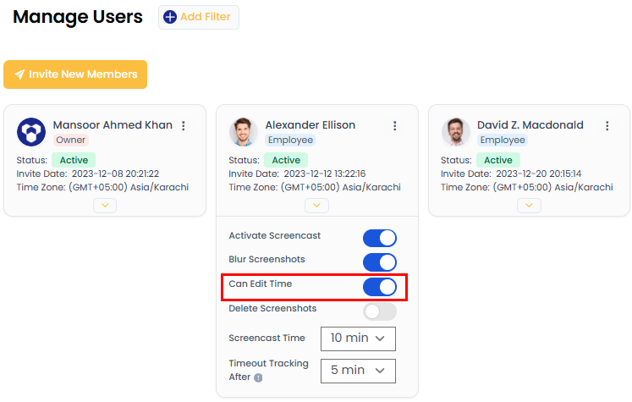Click the Add Filter button

click(x=199, y=17)
